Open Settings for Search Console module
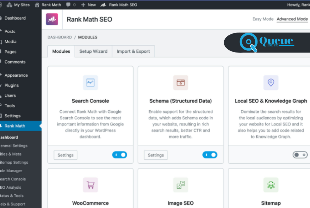Screen dimensions: 310x208 [x=65, y=155]
